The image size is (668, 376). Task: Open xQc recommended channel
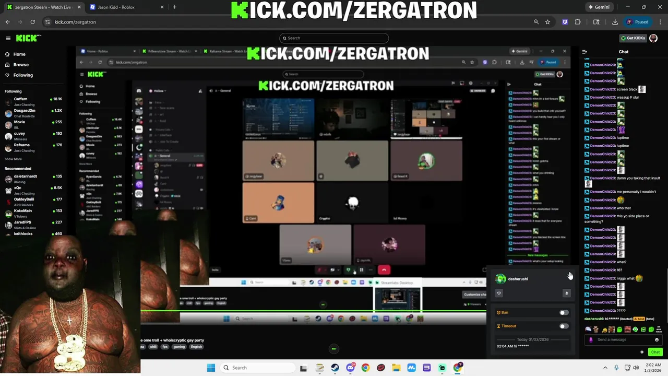(33, 190)
